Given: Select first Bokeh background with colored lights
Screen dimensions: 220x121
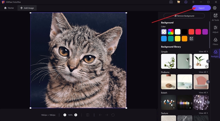Looking at the screenshot, I should (x=168, y=102).
